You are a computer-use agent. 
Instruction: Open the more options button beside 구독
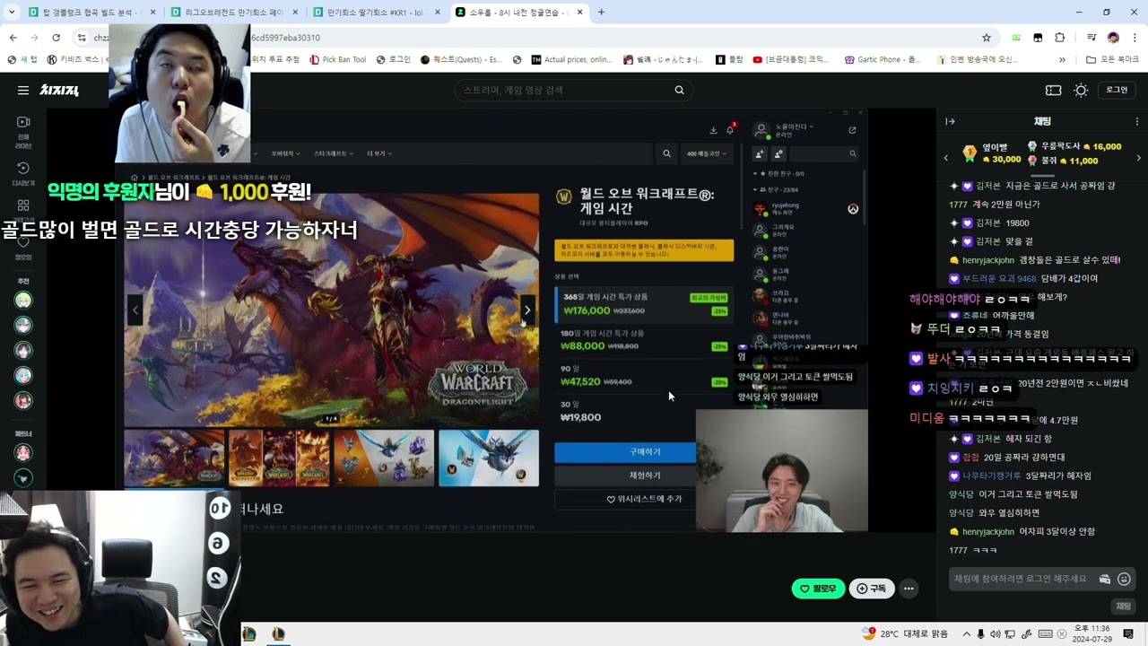tap(909, 589)
